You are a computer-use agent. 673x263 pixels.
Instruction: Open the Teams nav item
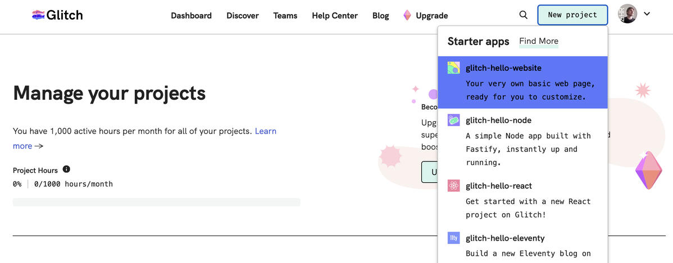click(x=285, y=16)
